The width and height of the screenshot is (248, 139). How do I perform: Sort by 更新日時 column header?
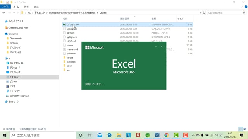125,19
